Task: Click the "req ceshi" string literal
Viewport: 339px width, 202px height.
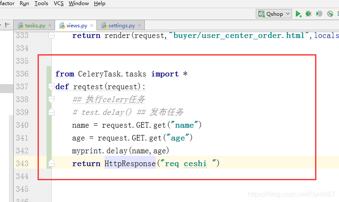Action: pos(188,164)
